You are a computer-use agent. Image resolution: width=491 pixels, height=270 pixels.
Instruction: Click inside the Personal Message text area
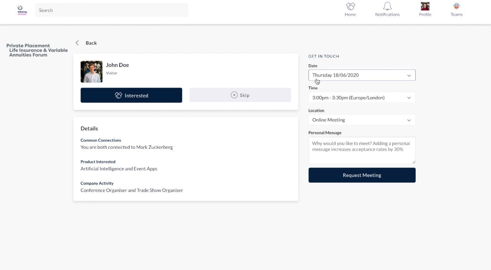[362, 150]
